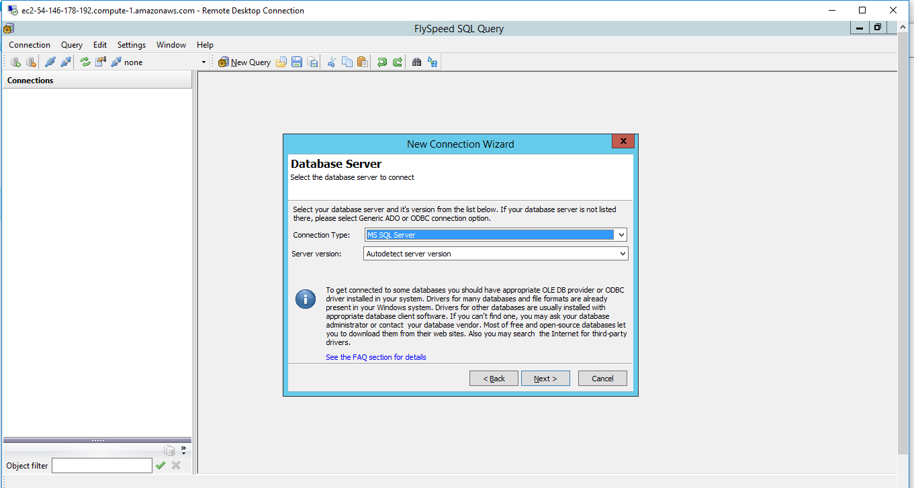Start a New Query
This screenshot has height=488, width=914.
point(244,62)
